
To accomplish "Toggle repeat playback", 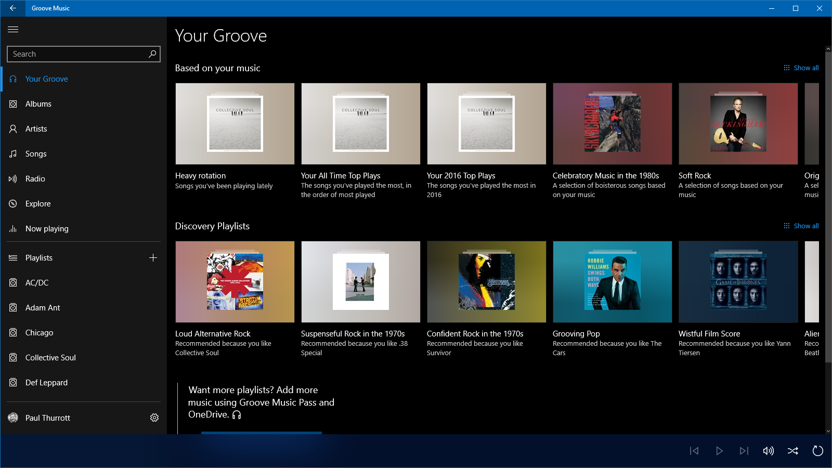I will [x=818, y=451].
